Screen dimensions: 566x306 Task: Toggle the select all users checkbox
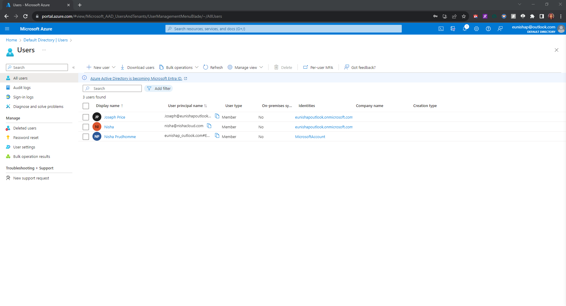coord(86,106)
